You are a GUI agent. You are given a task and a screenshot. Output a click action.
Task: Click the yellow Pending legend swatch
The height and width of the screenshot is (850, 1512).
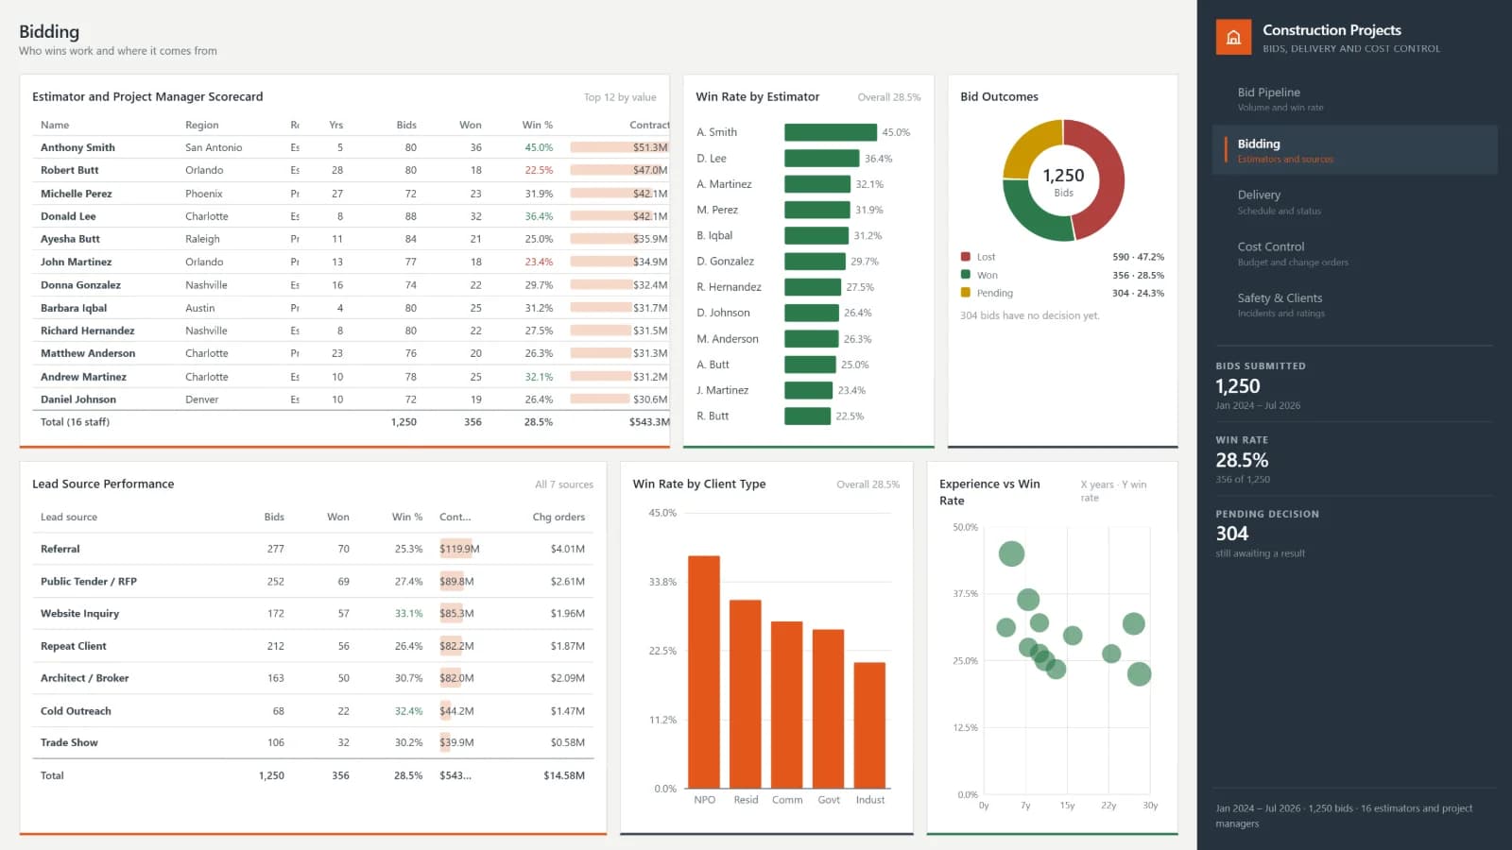(x=966, y=293)
